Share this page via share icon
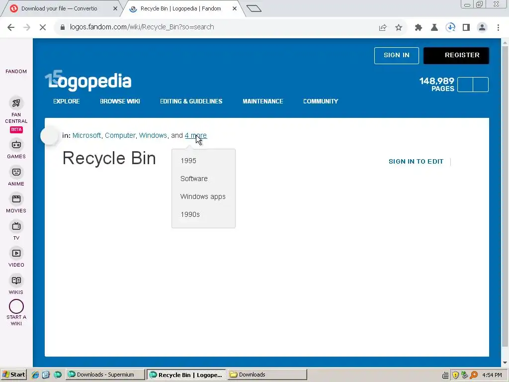The height and width of the screenshot is (382, 509). pos(383,28)
